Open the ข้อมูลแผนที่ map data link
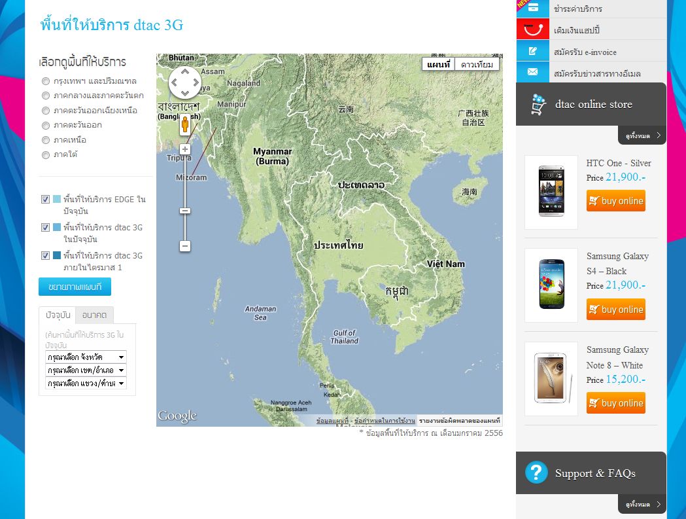686x519 pixels. (332, 420)
